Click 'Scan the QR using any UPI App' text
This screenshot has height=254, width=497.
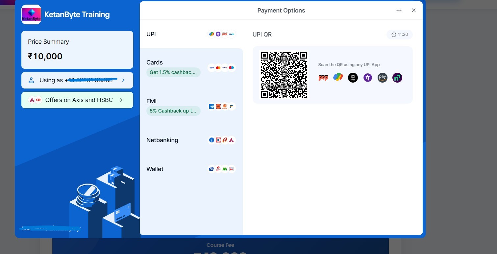[349, 65]
